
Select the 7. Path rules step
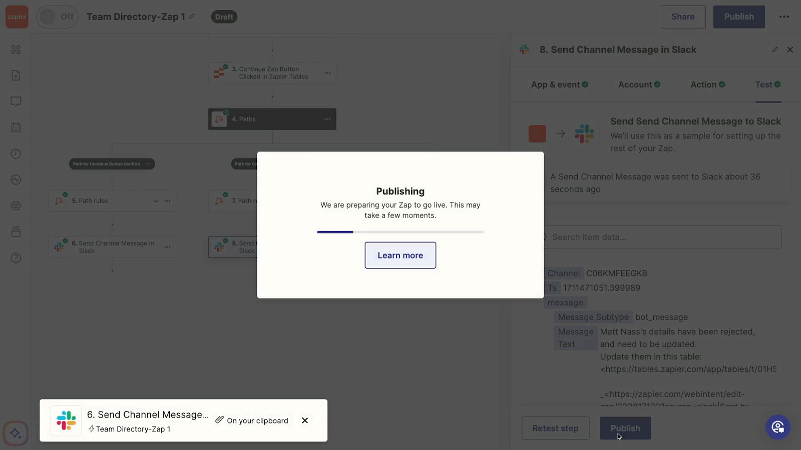(233, 201)
